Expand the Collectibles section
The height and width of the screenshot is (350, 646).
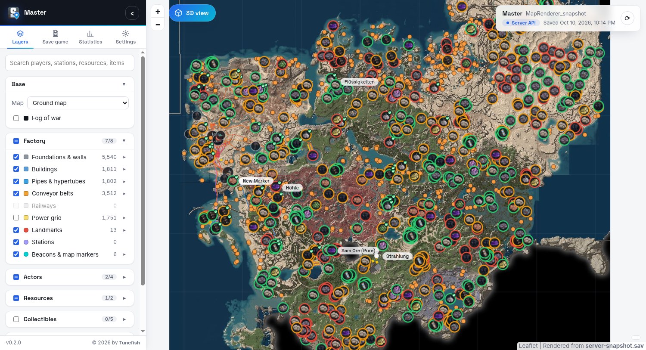[x=124, y=319]
